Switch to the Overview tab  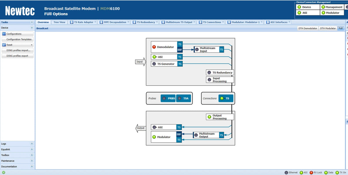point(43,22)
